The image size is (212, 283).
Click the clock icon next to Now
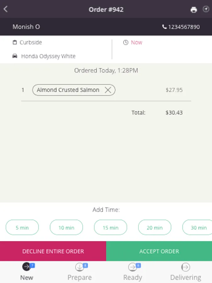(x=126, y=42)
